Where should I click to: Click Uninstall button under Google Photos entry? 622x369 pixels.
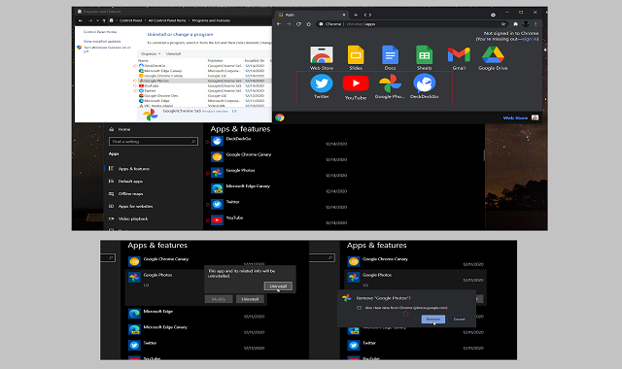(251, 299)
